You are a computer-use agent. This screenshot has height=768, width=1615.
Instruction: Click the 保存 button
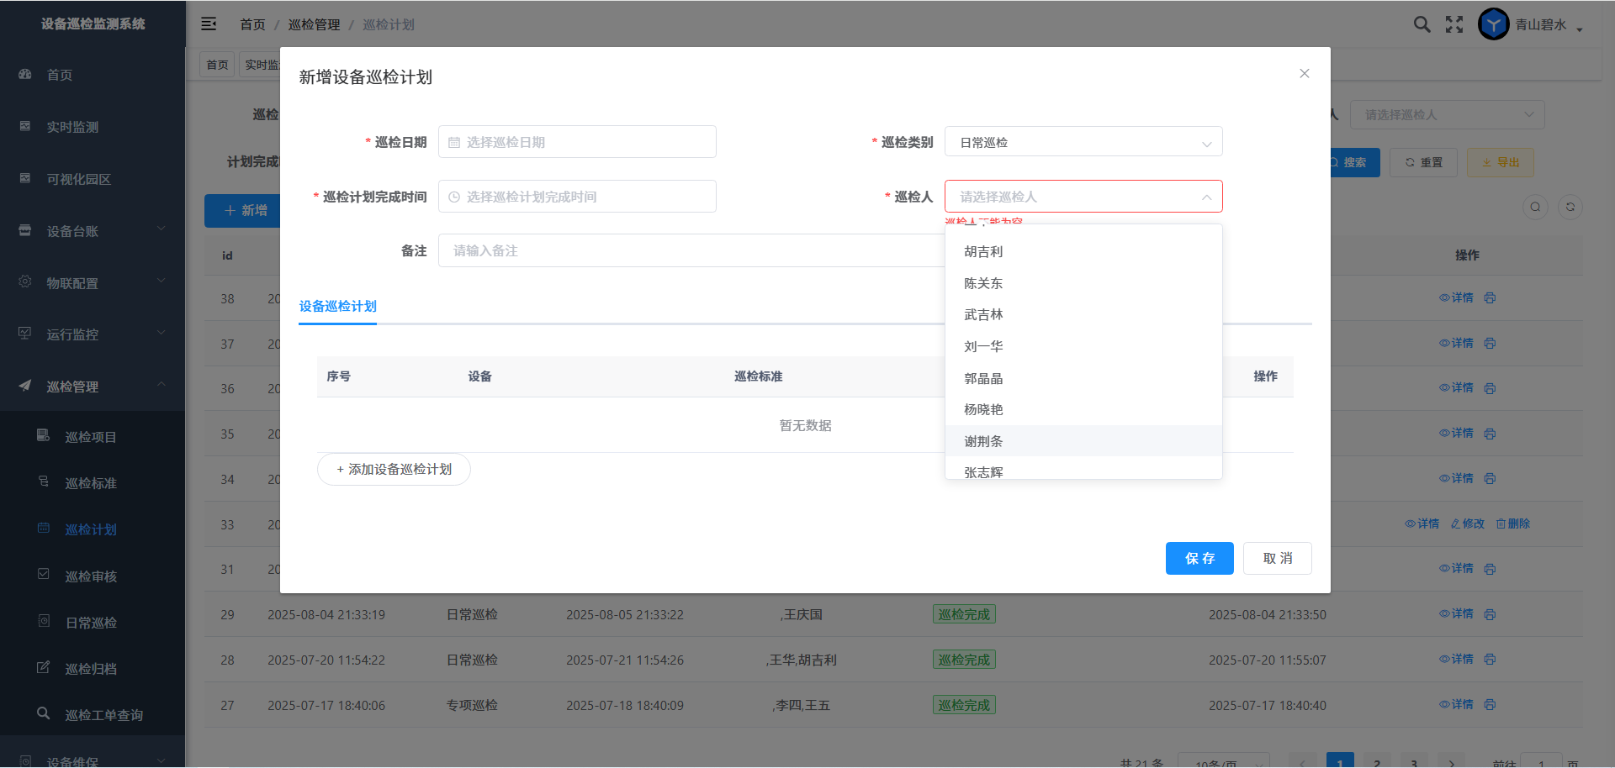[1199, 558]
